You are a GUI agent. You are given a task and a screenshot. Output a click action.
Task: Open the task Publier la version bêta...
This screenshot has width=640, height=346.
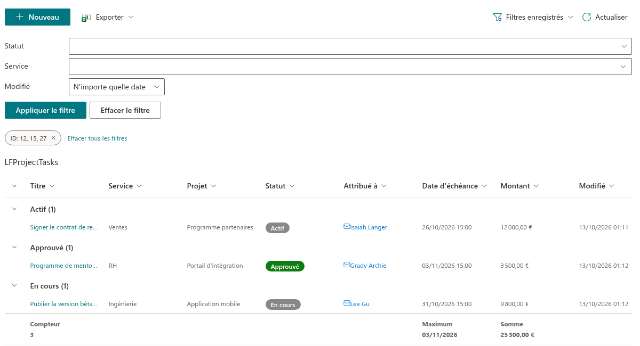64,304
